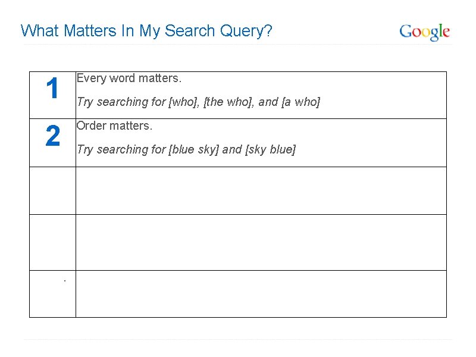
Task: Click the '[blue sky]' search example
Action: pos(194,150)
